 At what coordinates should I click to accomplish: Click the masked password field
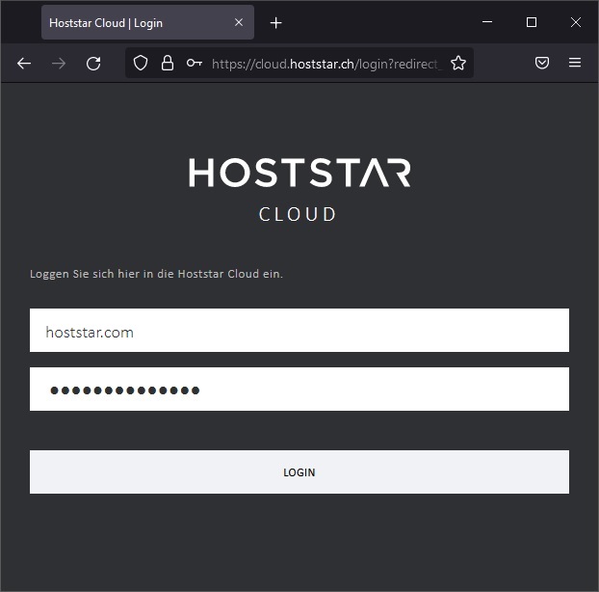pos(299,389)
